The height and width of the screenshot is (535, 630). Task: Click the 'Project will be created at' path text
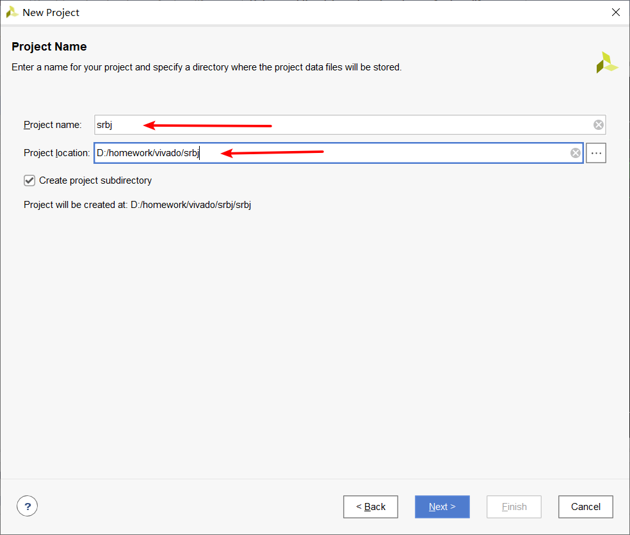point(137,205)
